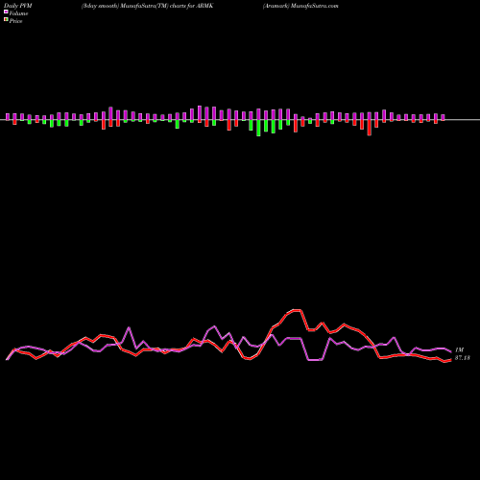The image size is (480, 480).
Task: Click the 1M volume value label
Action: pyautogui.click(x=459, y=349)
